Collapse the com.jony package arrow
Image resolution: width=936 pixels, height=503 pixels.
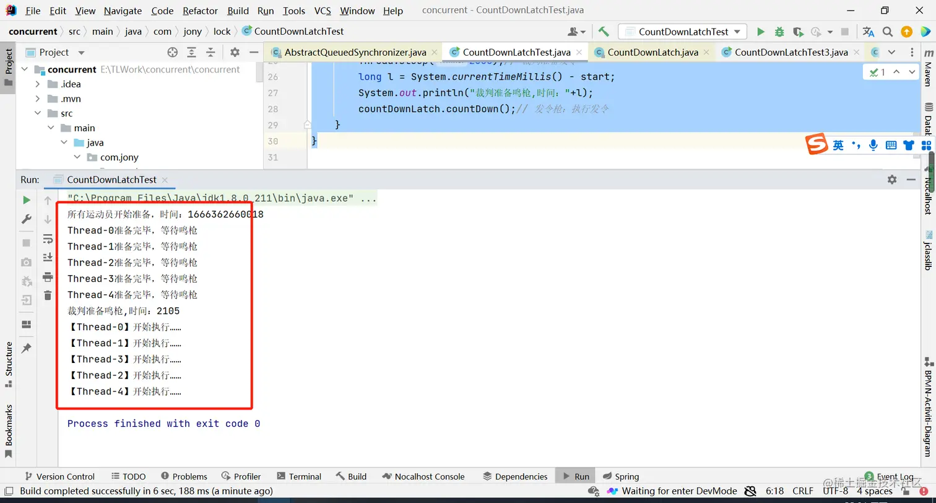point(77,157)
